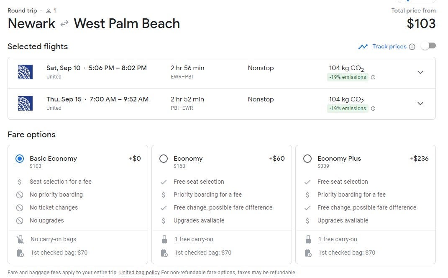
Task: Open the United bag policy link
Action: click(x=139, y=273)
